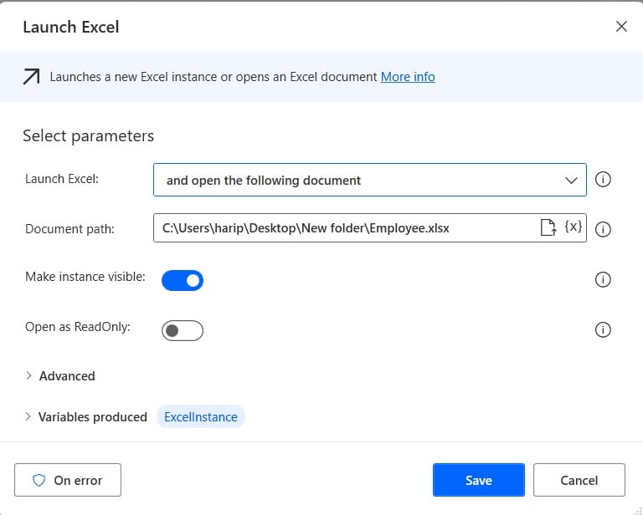Click the 'Open as ReadOnly:' label
Image resolution: width=643 pixels, height=515 pixels.
click(x=78, y=327)
